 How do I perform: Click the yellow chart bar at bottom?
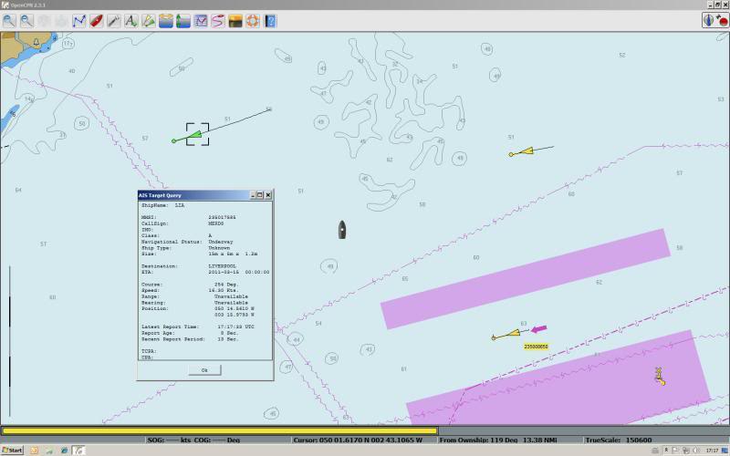tap(219, 430)
